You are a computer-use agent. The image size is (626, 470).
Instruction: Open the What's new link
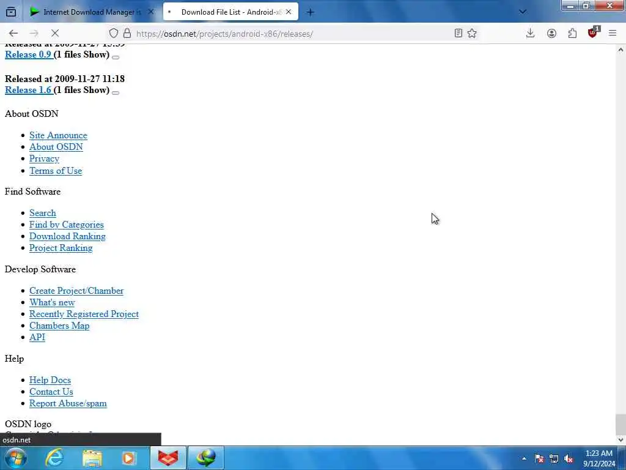click(53, 302)
